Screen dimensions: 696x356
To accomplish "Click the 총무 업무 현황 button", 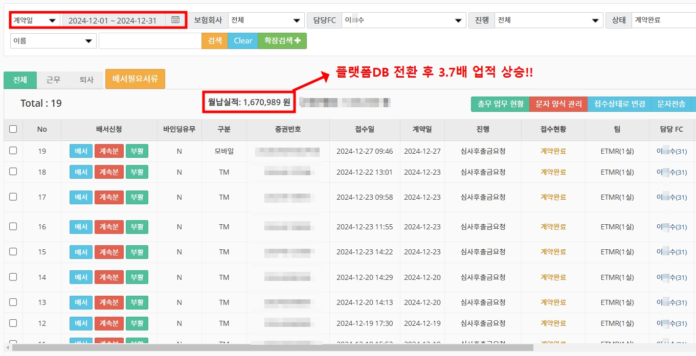I will pyautogui.click(x=500, y=103).
